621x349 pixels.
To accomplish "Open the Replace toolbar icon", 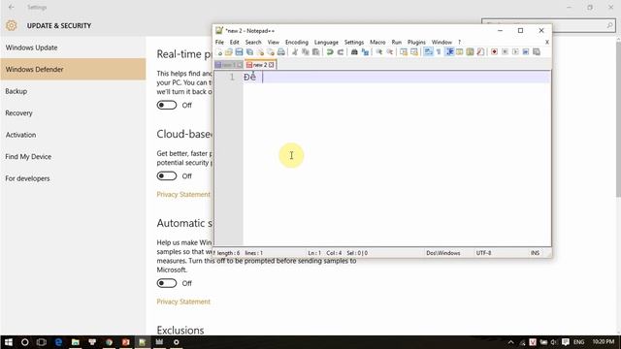I will point(365,51).
